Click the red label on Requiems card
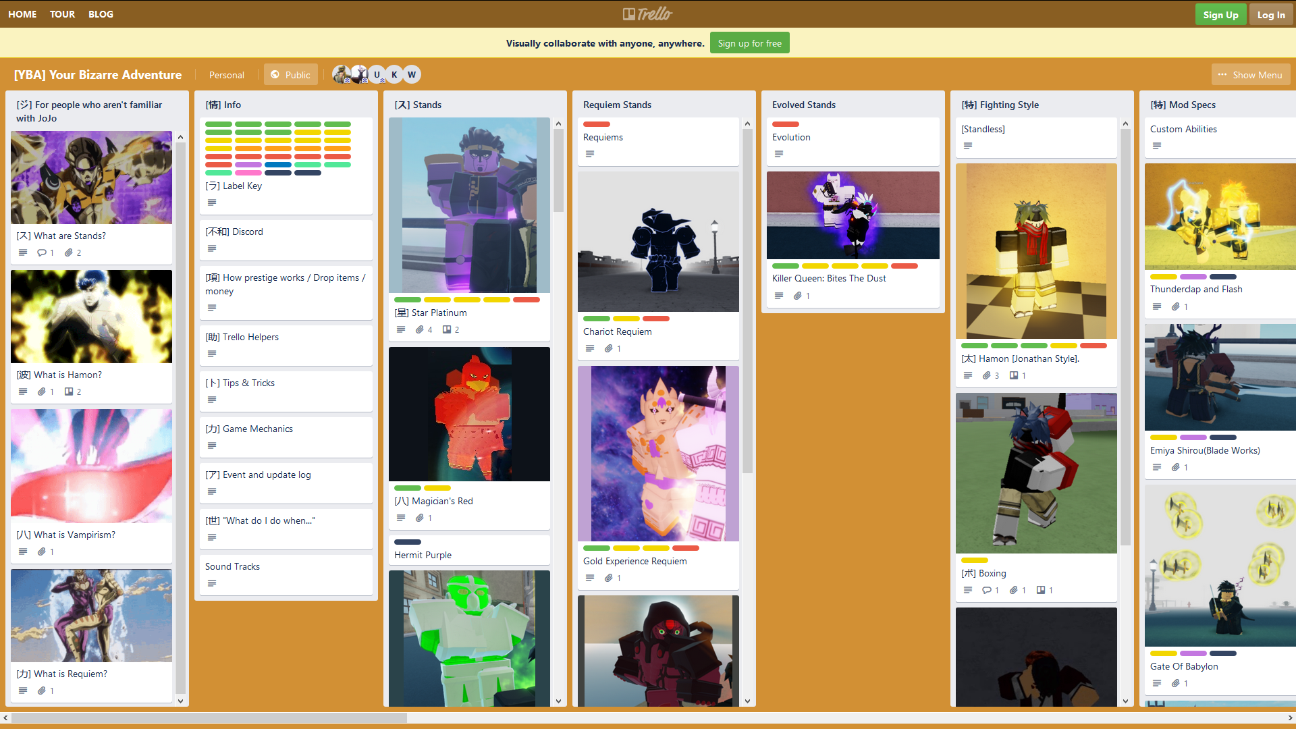The height and width of the screenshot is (729, 1296). [x=597, y=124]
